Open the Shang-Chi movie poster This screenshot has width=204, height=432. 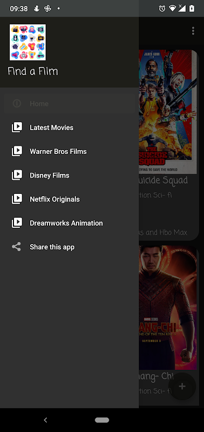168,307
